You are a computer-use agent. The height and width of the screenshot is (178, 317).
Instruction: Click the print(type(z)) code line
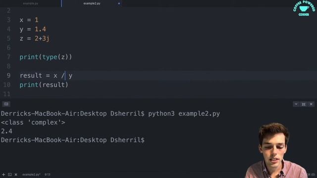pos(46,57)
